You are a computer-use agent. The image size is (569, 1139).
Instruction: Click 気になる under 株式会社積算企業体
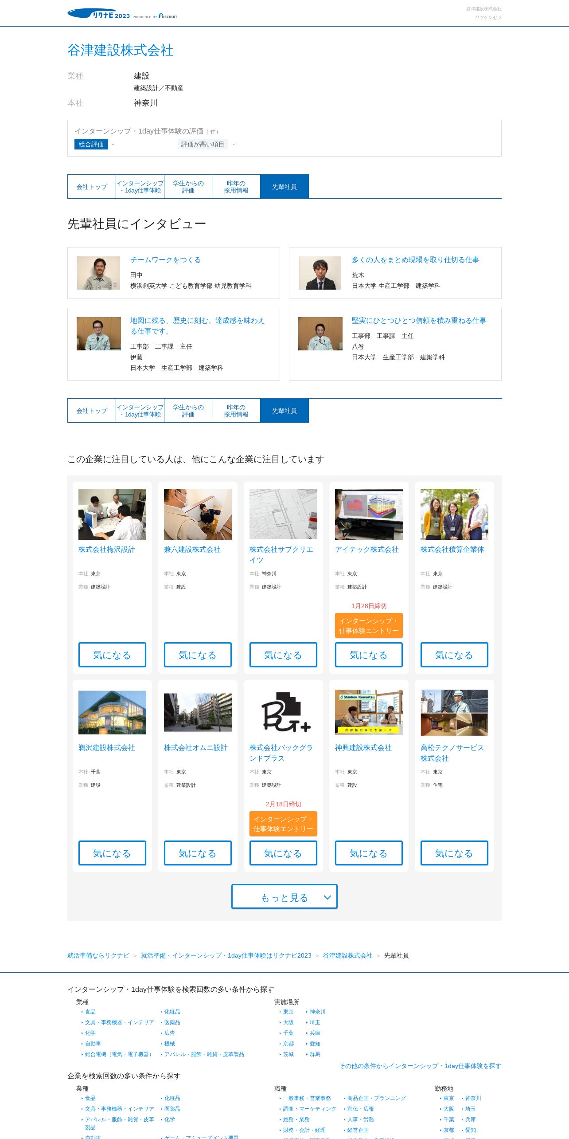[x=454, y=655]
